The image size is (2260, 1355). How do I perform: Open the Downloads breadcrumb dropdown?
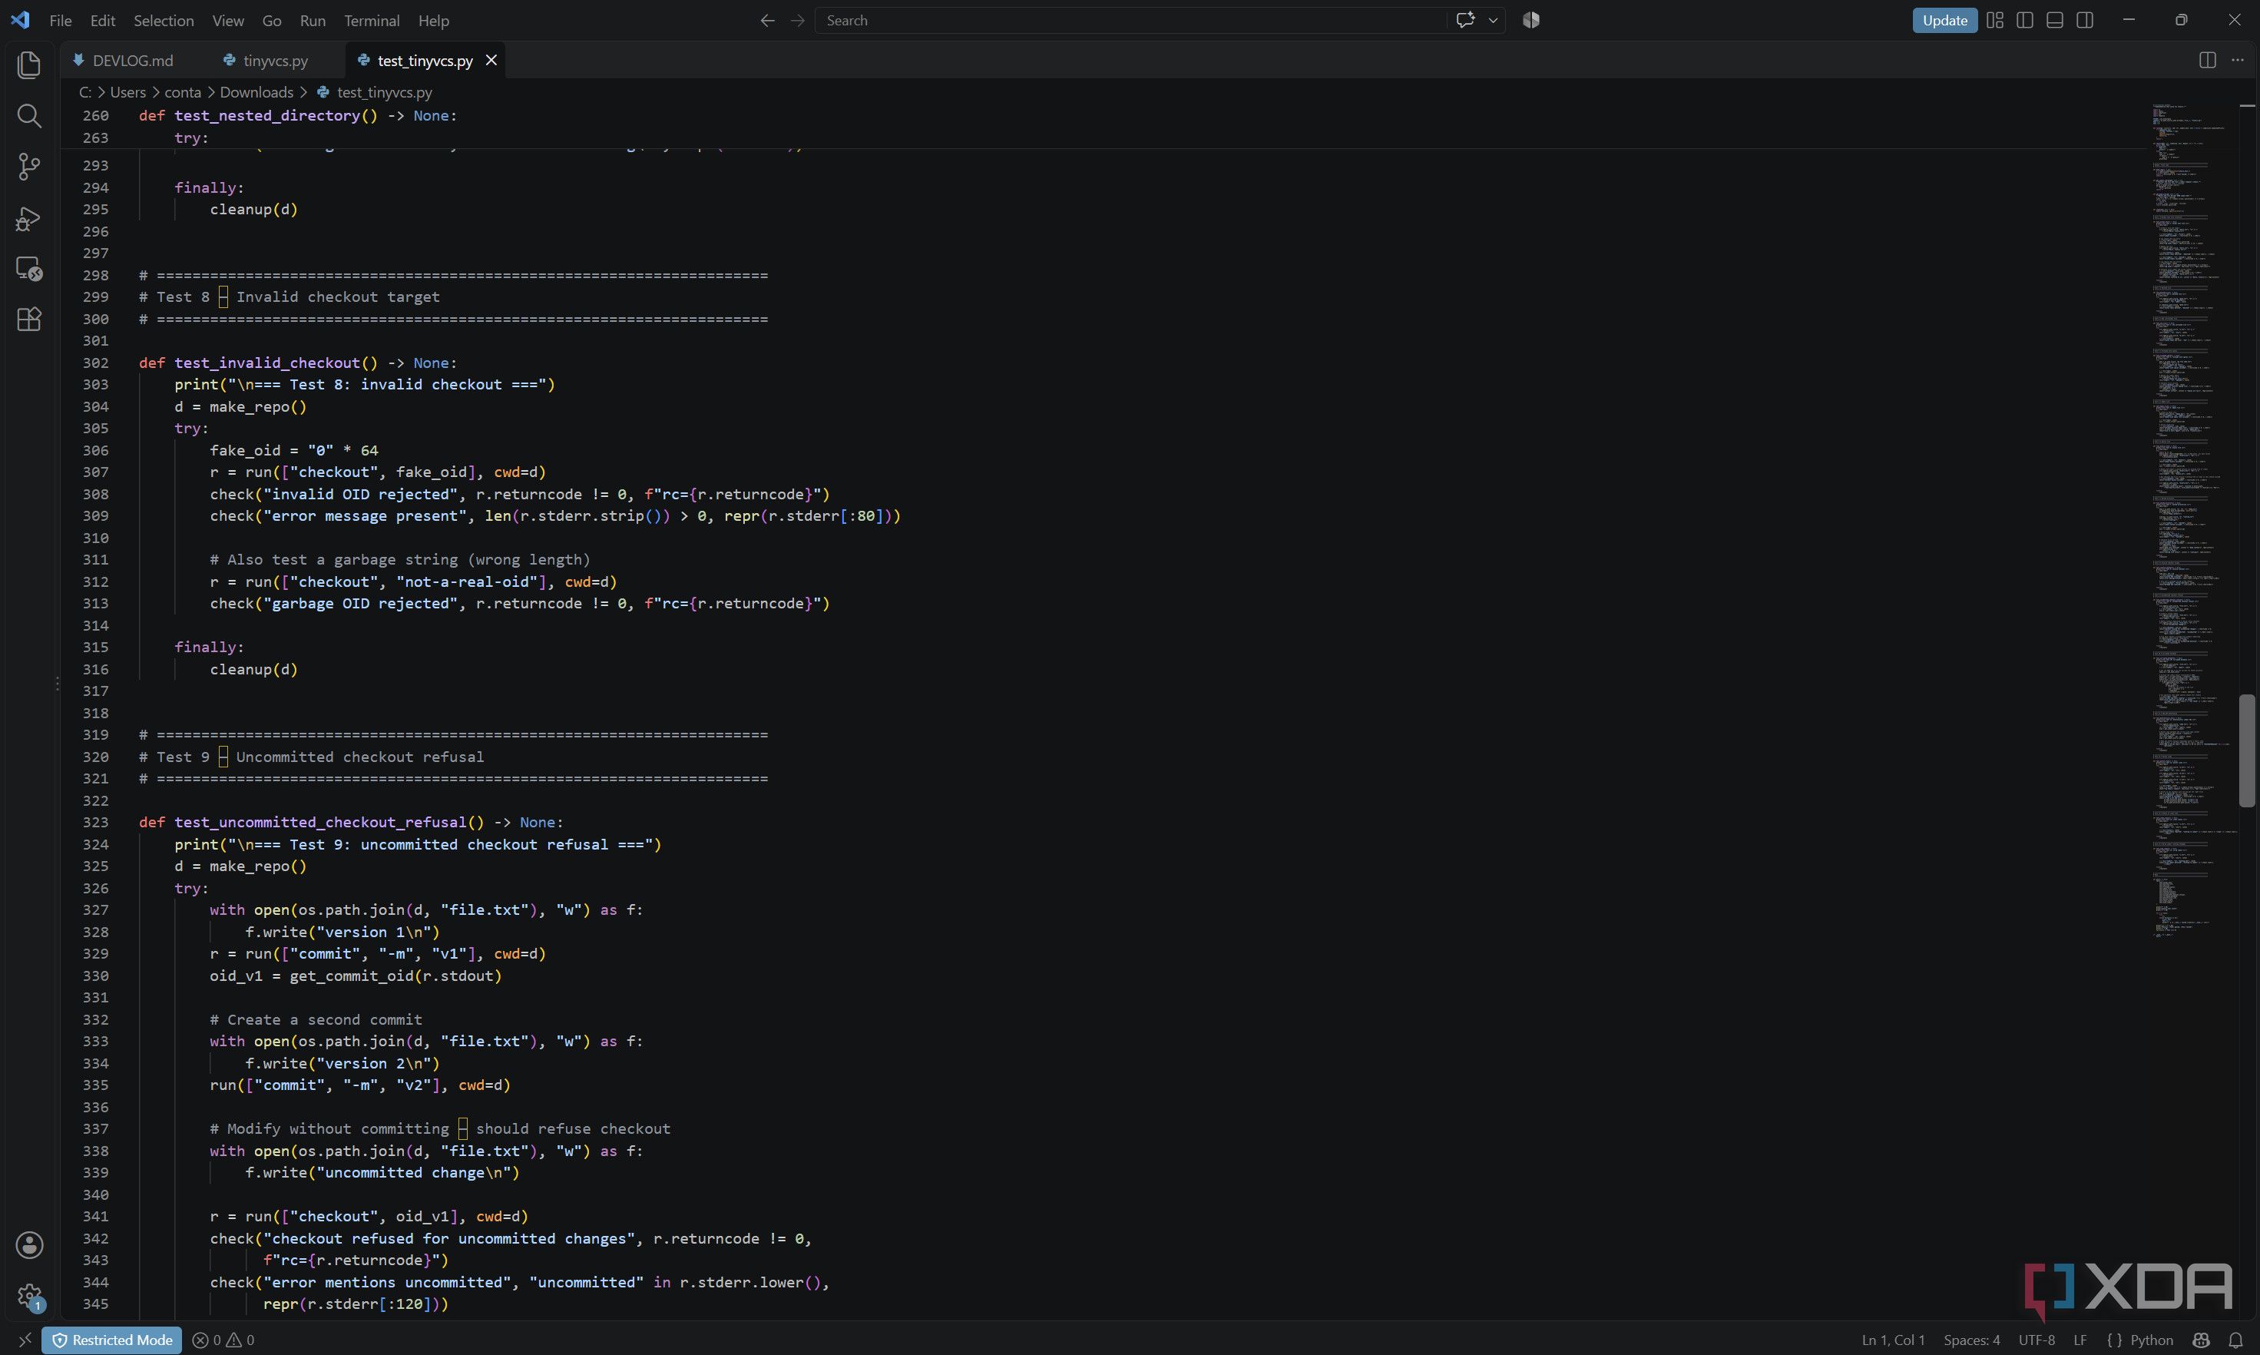point(256,92)
